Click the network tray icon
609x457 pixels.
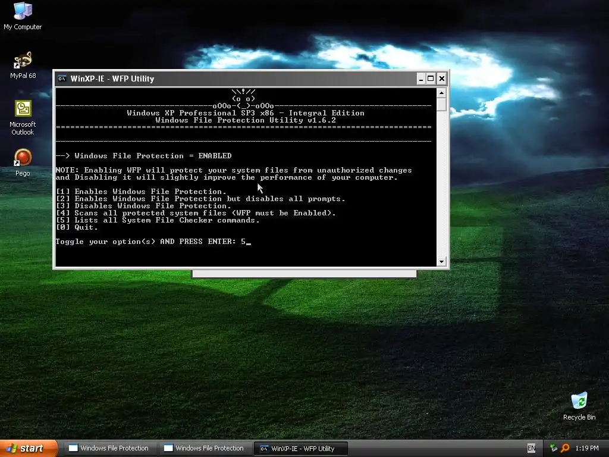(x=554, y=449)
